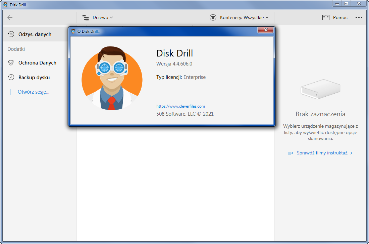Click the O Disk Drill dialog title icon

coord(73,31)
